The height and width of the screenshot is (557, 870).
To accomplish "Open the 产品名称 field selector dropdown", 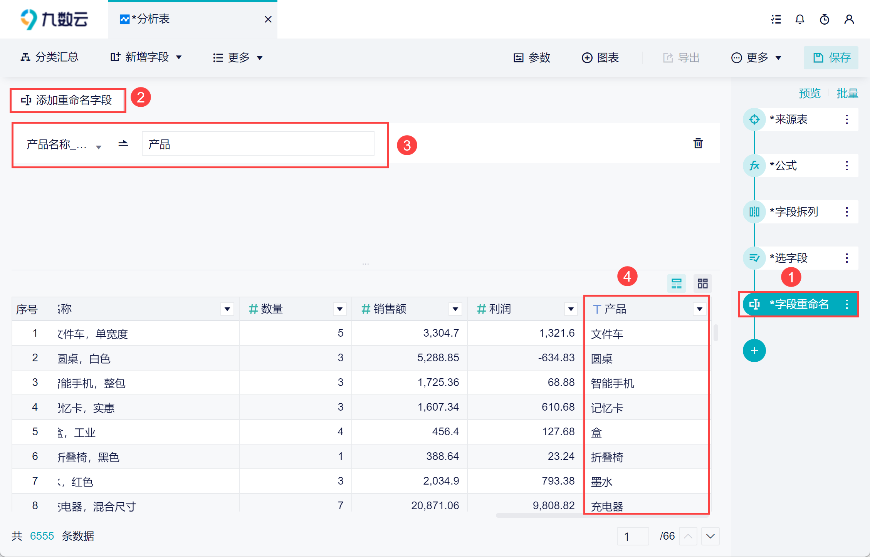I will [64, 145].
